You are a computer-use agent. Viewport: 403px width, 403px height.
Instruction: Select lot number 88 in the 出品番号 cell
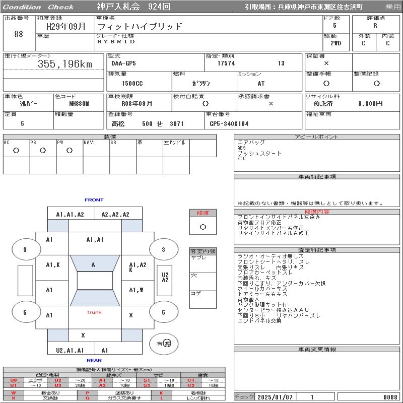[x=19, y=34]
